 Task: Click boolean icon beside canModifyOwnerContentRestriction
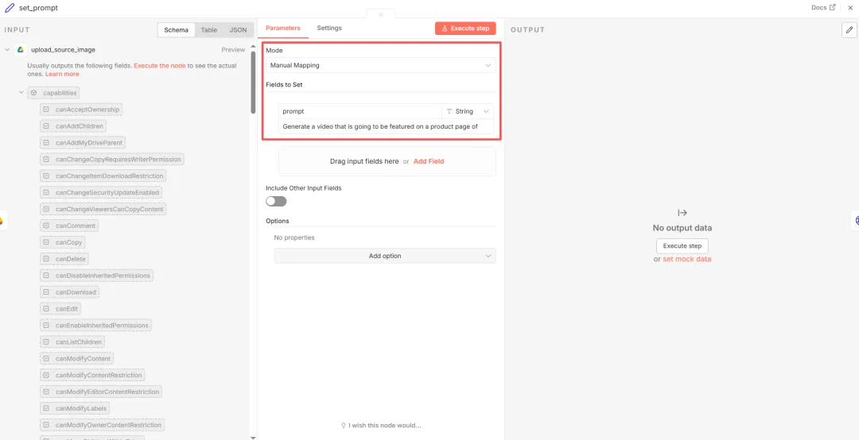(x=46, y=425)
